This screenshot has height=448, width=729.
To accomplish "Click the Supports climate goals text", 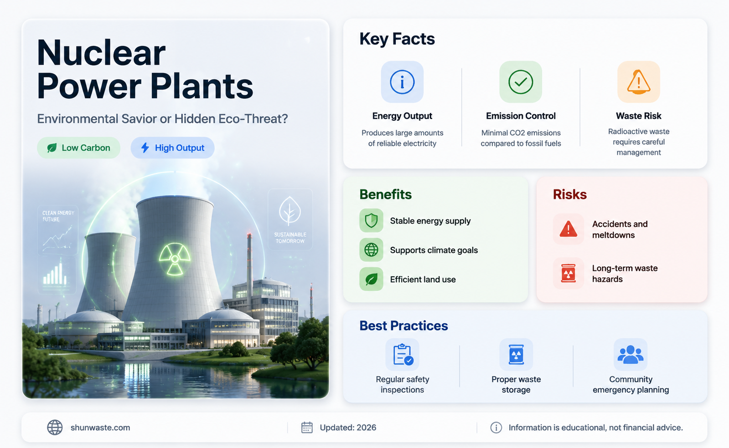I will coord(434,250).
